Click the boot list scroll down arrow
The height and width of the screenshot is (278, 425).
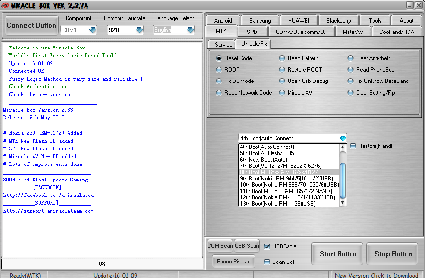click(x=342, y=203)
